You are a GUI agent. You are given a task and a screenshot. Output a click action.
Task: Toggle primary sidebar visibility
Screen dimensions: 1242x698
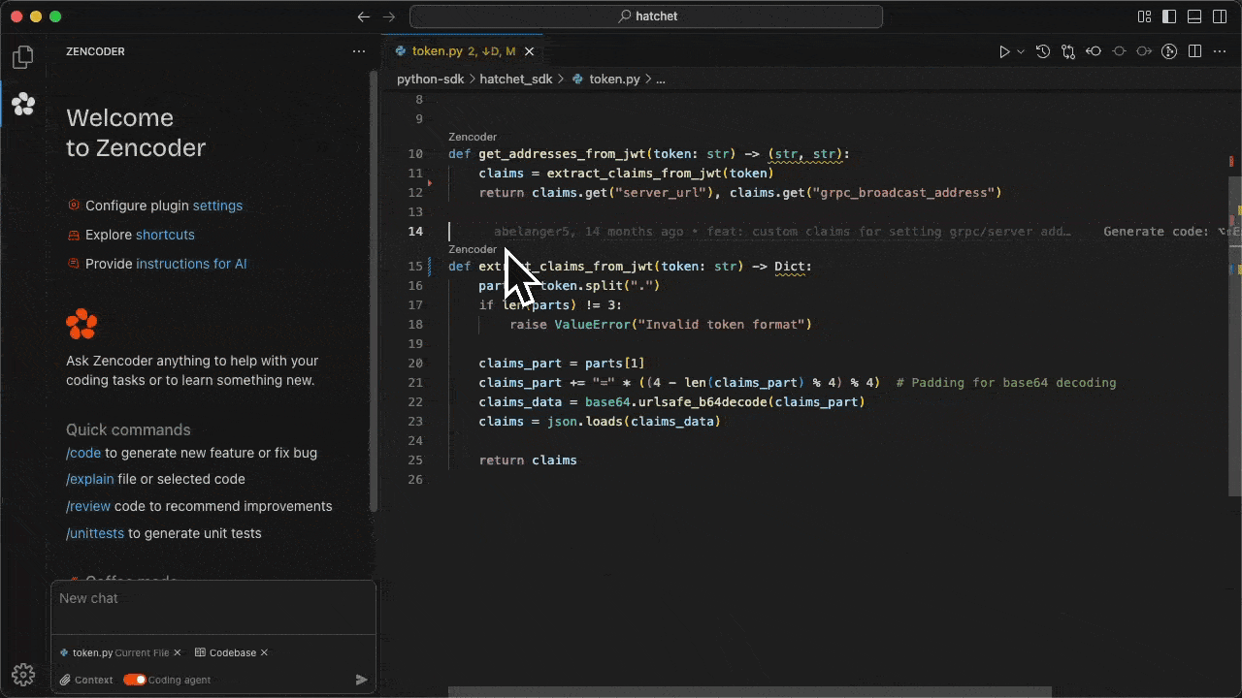tap(1169, 16)
